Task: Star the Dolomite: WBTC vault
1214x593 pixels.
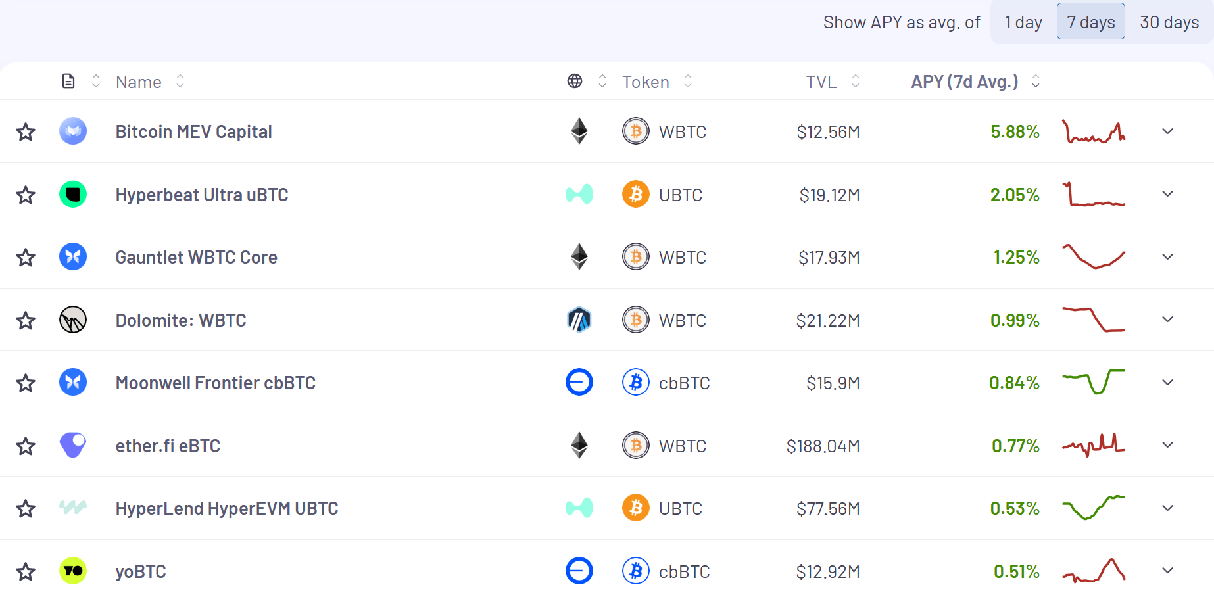Action: [26, 320]
